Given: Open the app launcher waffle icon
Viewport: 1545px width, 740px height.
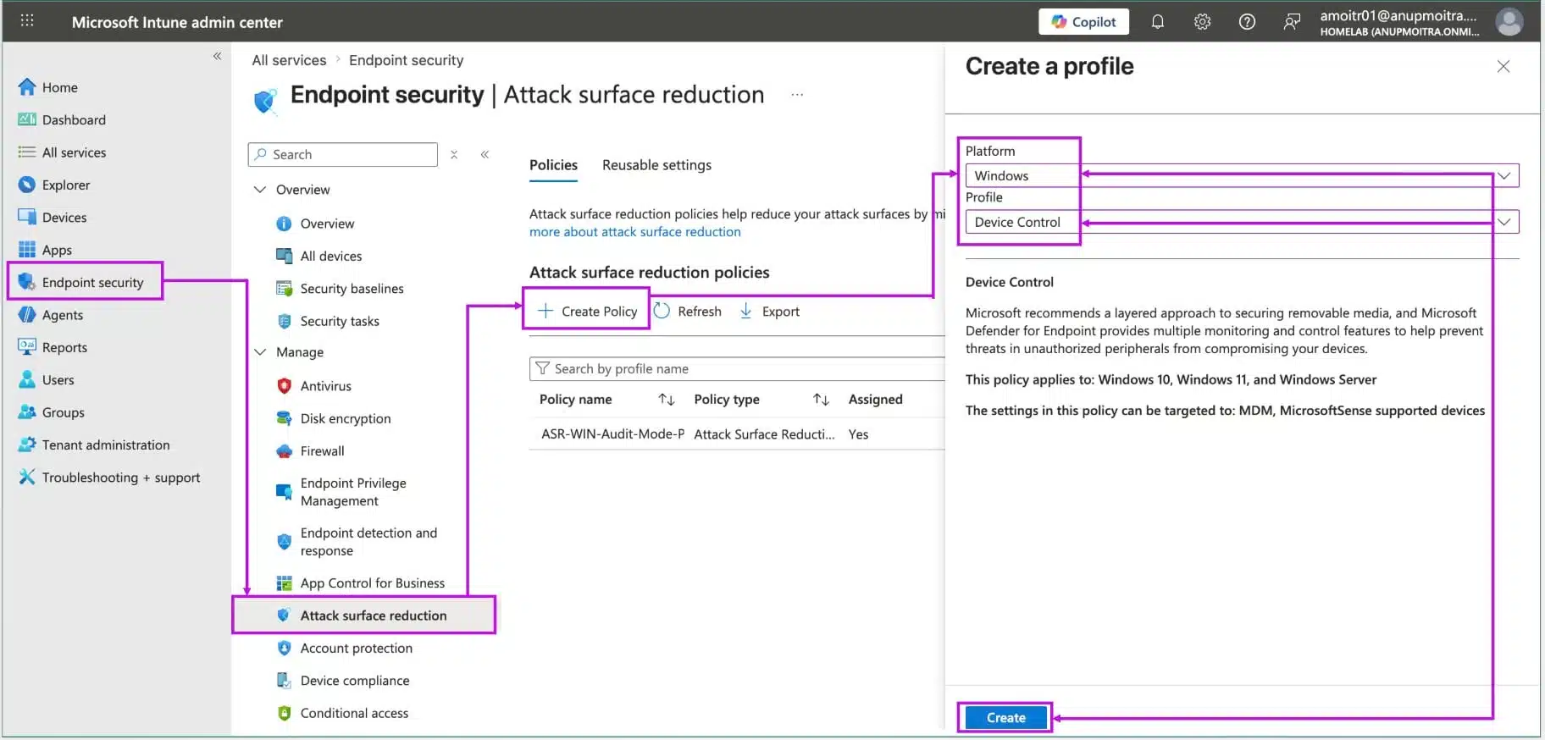Looking at the screenshot, I should (27, 20).
